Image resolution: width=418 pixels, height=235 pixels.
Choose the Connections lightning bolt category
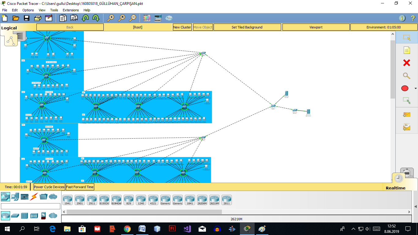point(34,196)
